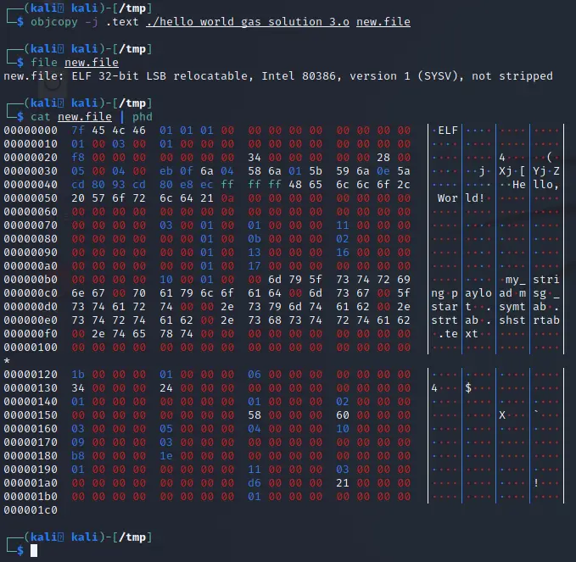This screenshot has height=562, width=576.
Task: Click ASCII text 'aylo' in decoded column
Action: 478,293
